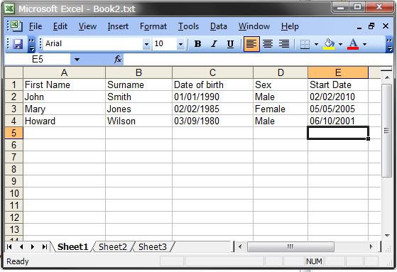Viewport: 397px width, 272px height.
Task: Switch to the Sheet2 tab
Action: [x=113, y=246]
